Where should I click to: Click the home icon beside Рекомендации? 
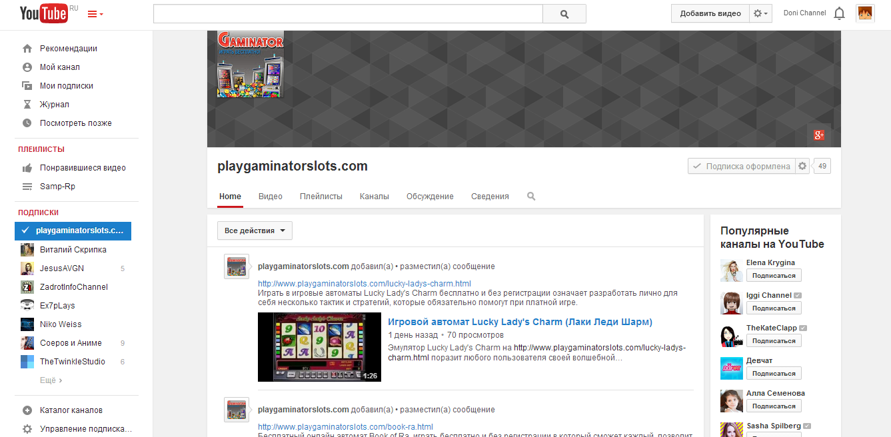tap(27, 49)
